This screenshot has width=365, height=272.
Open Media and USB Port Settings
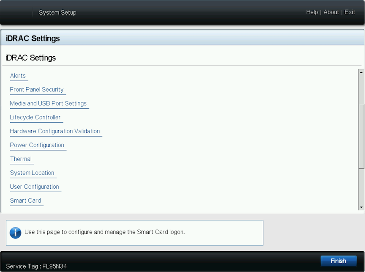click(x=49, y=103)
